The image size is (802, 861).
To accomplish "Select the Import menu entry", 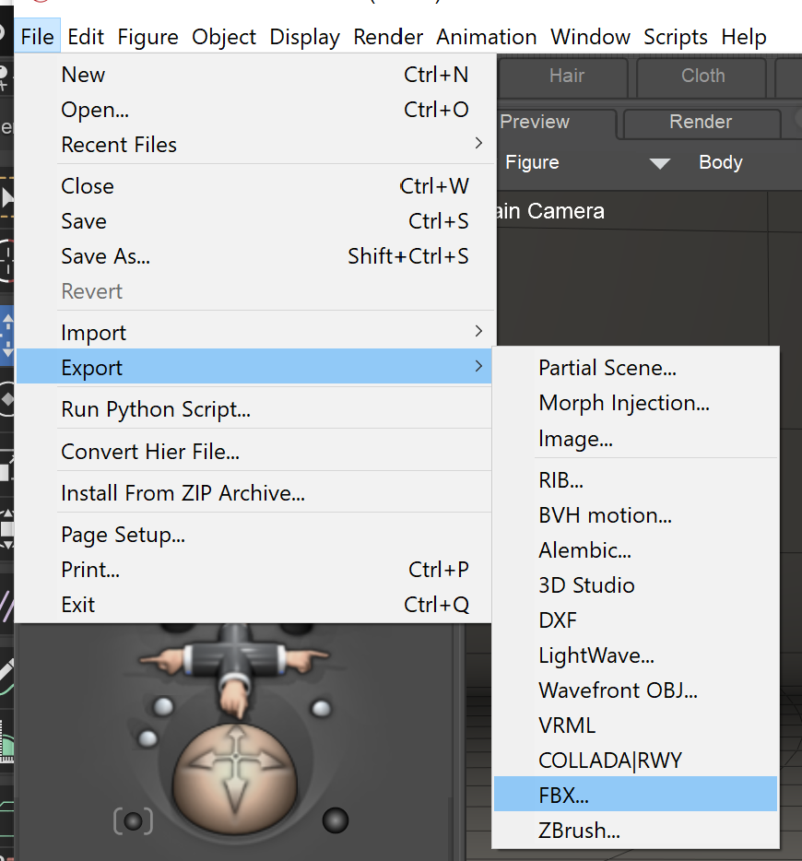I will tap(255, 333).
